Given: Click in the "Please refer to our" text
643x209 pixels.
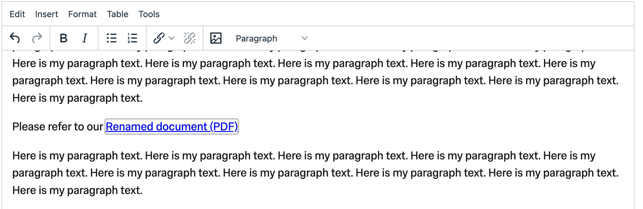Looking at the screenshot, I should coord(57,127).
